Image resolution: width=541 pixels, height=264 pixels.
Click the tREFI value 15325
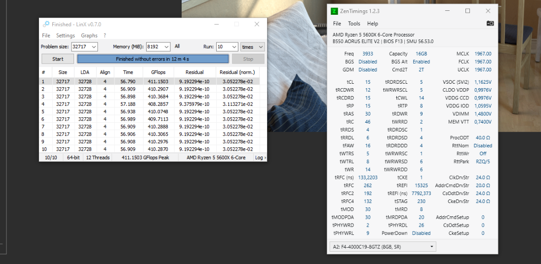(x=421, y=185)
